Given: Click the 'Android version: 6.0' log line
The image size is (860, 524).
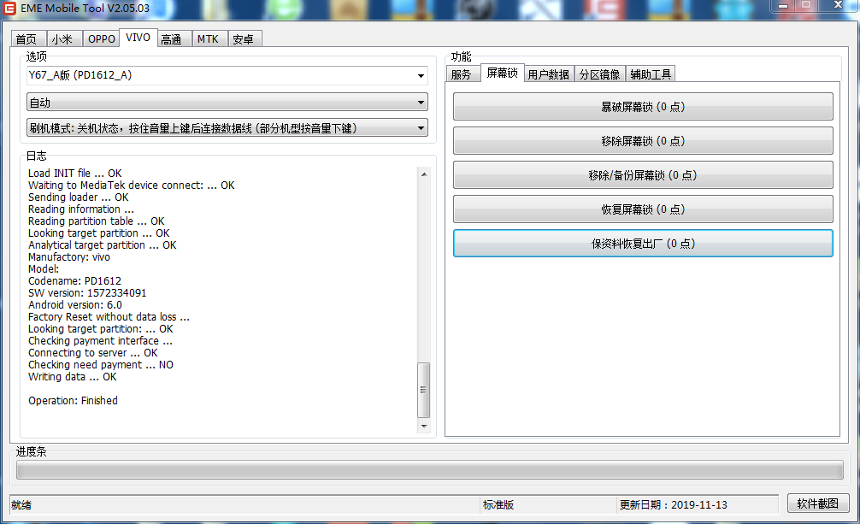Looking at the screenshot, I should point(75,305).
